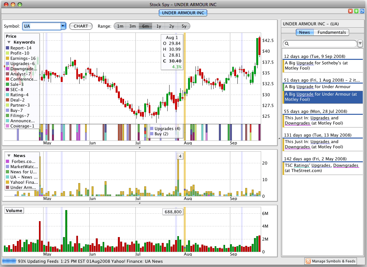This screenshot has width=367, height=267.
Task: Click the 'UA - News ...' news source label
Action: coord(24,177)
